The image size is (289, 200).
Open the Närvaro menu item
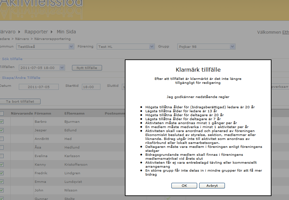pos(8,32)
